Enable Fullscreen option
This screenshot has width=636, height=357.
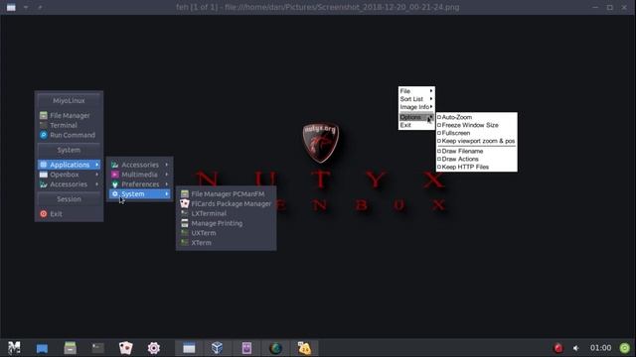click(x=477, y=133)
